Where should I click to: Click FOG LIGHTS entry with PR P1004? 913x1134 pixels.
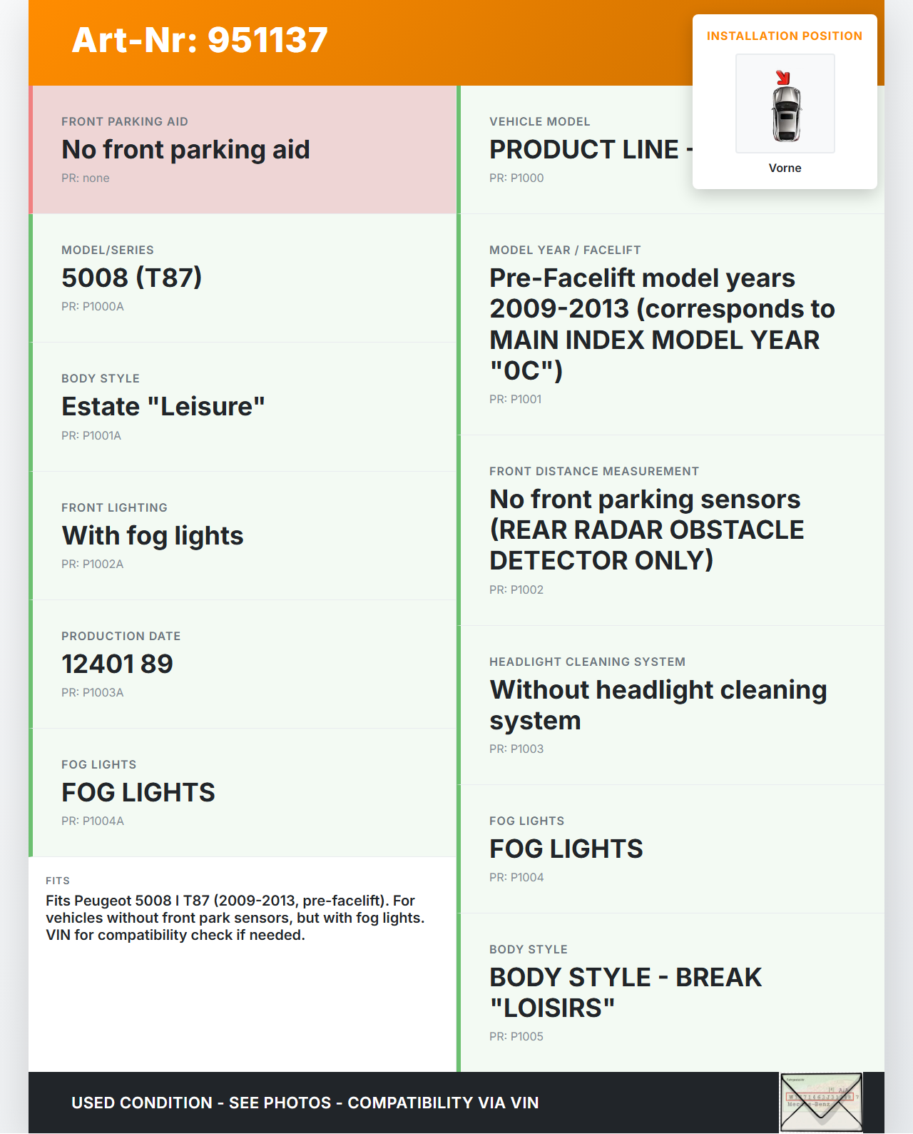566,849
